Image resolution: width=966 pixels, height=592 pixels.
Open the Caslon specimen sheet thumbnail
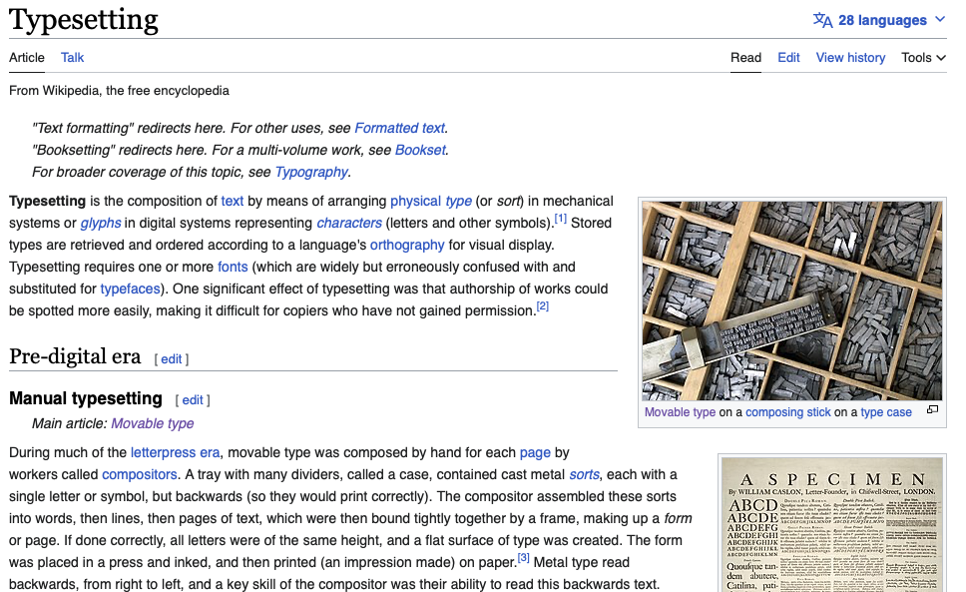click(832, 525)
